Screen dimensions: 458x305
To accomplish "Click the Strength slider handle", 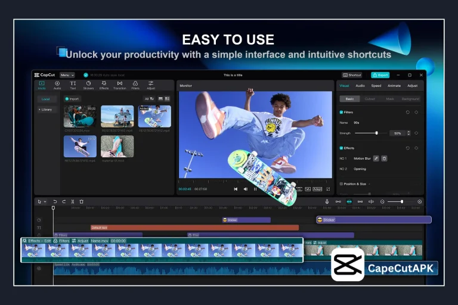I will coord(376,133).
